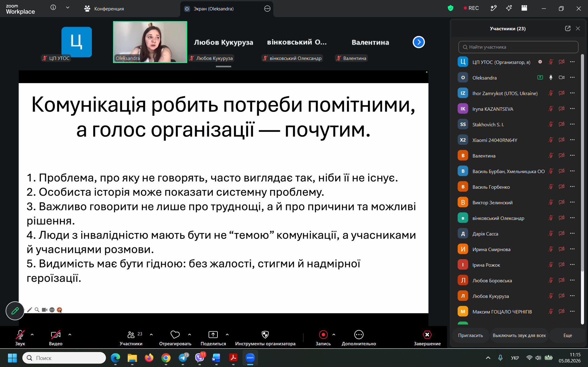Select the ЦП УТОС avatar tile

pos(77,42)
